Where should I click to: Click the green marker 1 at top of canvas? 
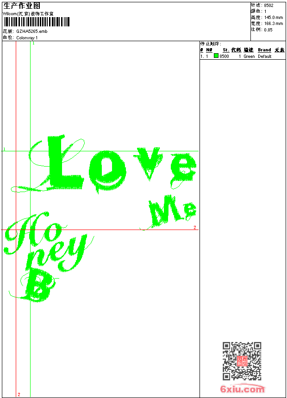point(33,43)
